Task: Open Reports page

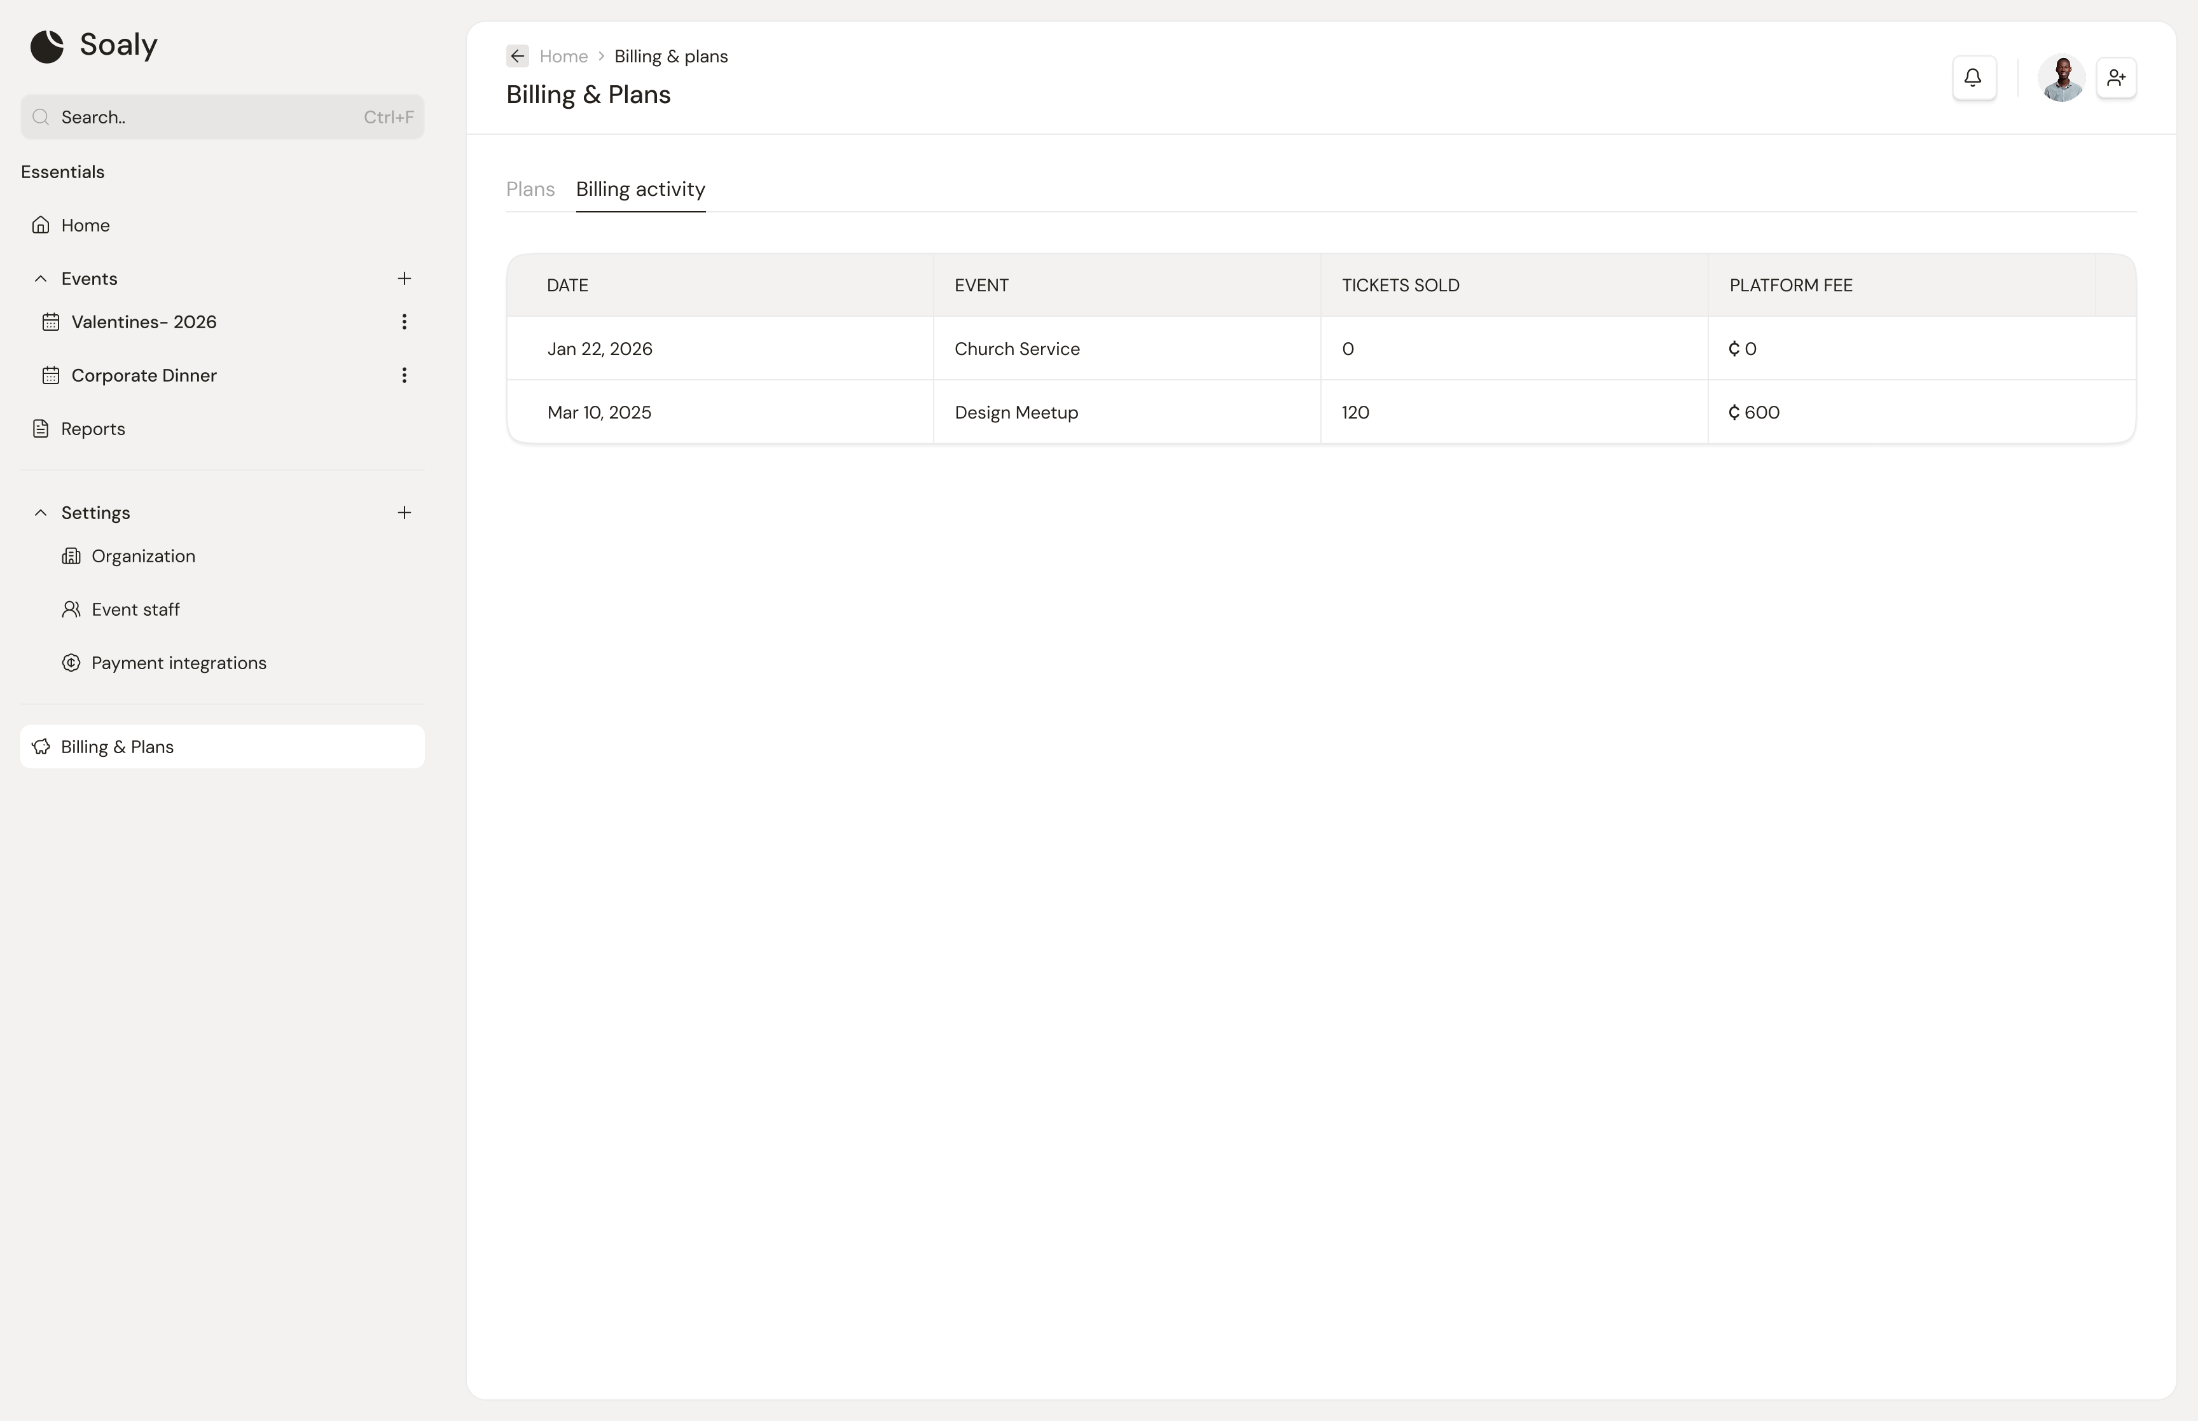Action: point(92,429)
